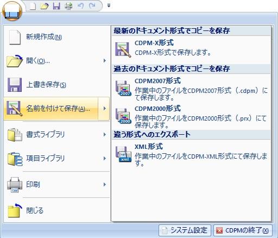Viewport: 278px width, 238px height.
Task: Select 書式ライブラリ menu item
Action: (x=56, y=135)
